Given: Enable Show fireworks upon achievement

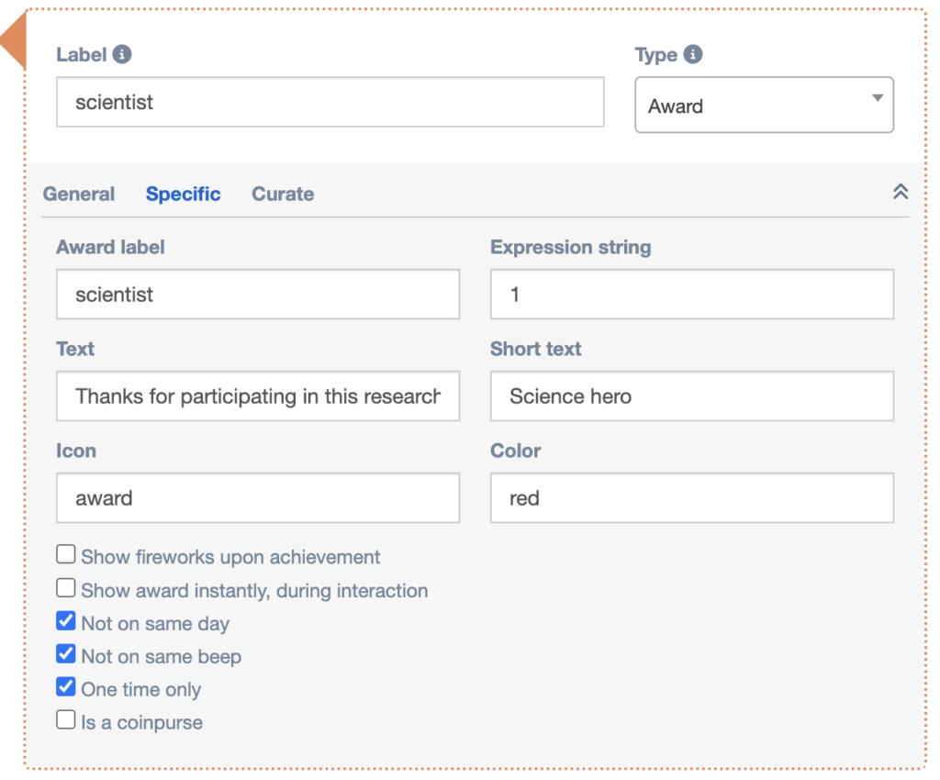Looking at the screenshot, I should [66, 554].
